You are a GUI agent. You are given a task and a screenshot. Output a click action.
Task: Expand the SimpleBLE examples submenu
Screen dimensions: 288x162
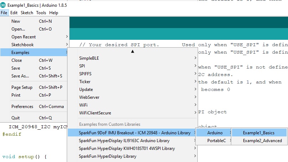click(x=132, y=58)
